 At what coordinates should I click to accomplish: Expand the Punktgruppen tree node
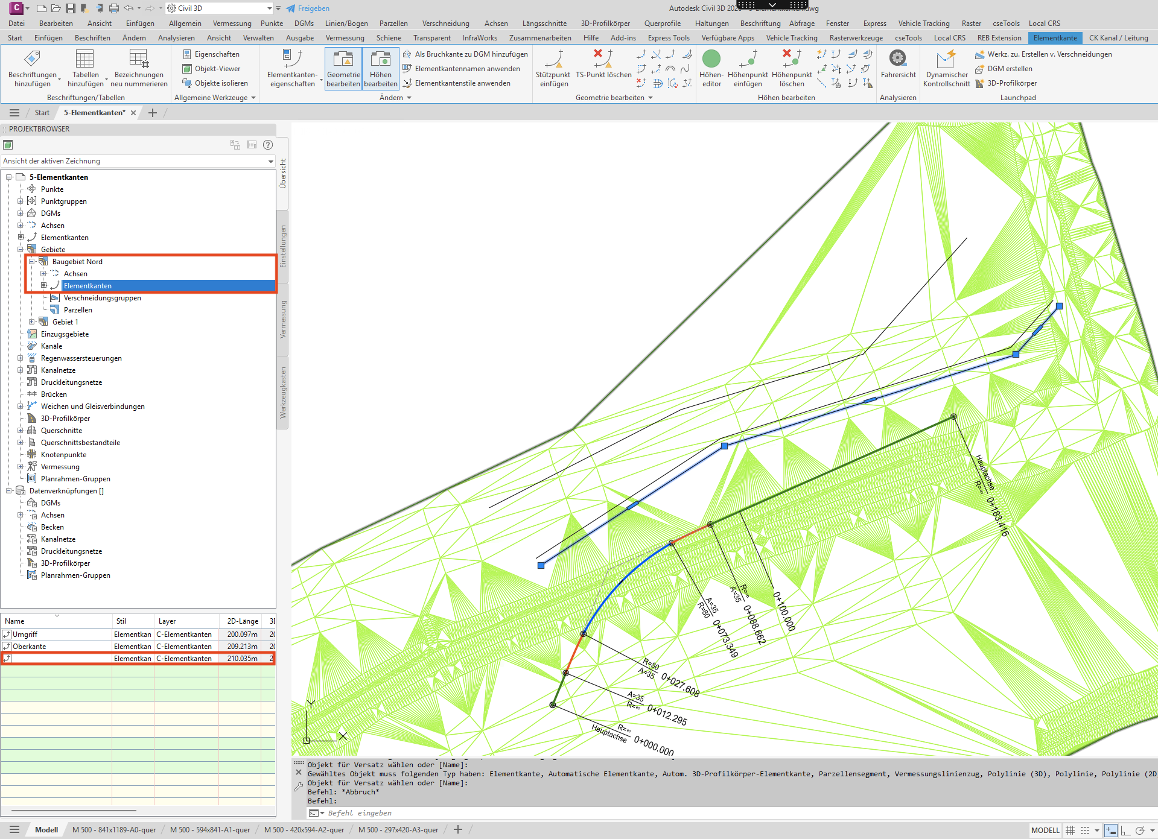(21, 201)
